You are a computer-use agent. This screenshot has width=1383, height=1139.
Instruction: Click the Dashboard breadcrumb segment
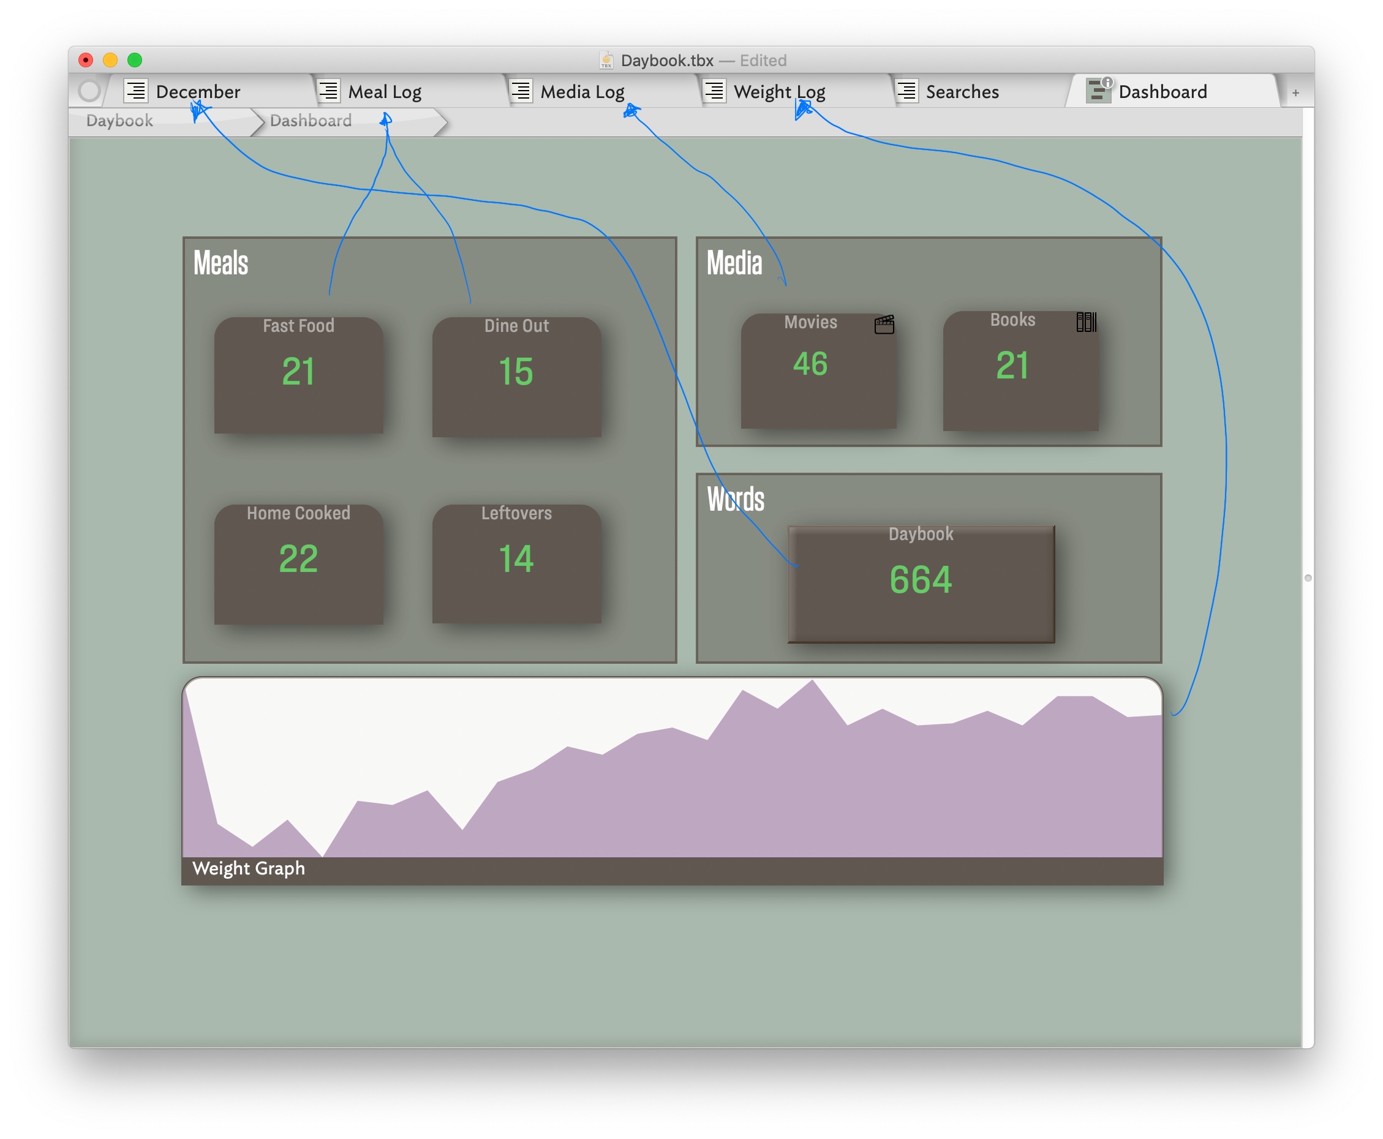(311, 121)
